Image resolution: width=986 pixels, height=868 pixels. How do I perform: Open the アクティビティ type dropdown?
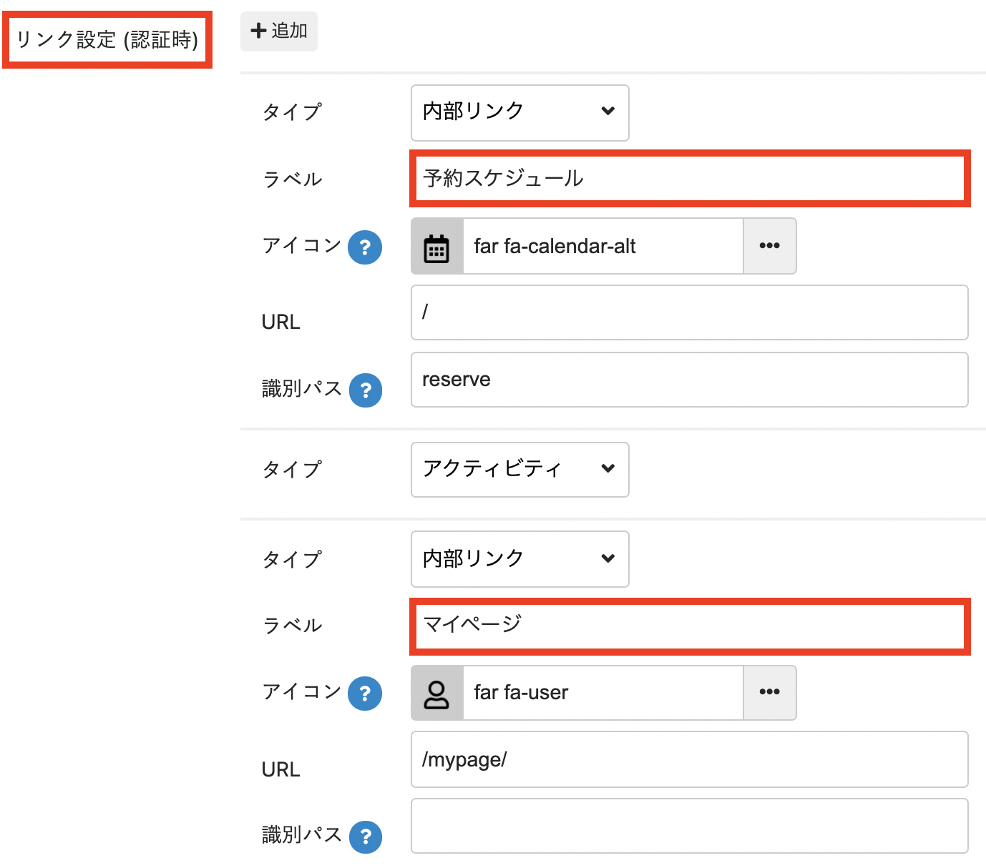click(x=519, y=470)
